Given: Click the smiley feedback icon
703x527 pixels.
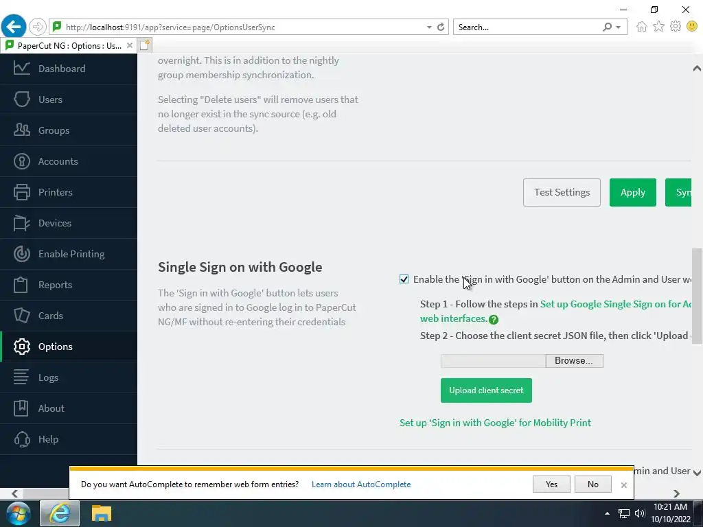Looking at the screenshot, I should point(692,27).
